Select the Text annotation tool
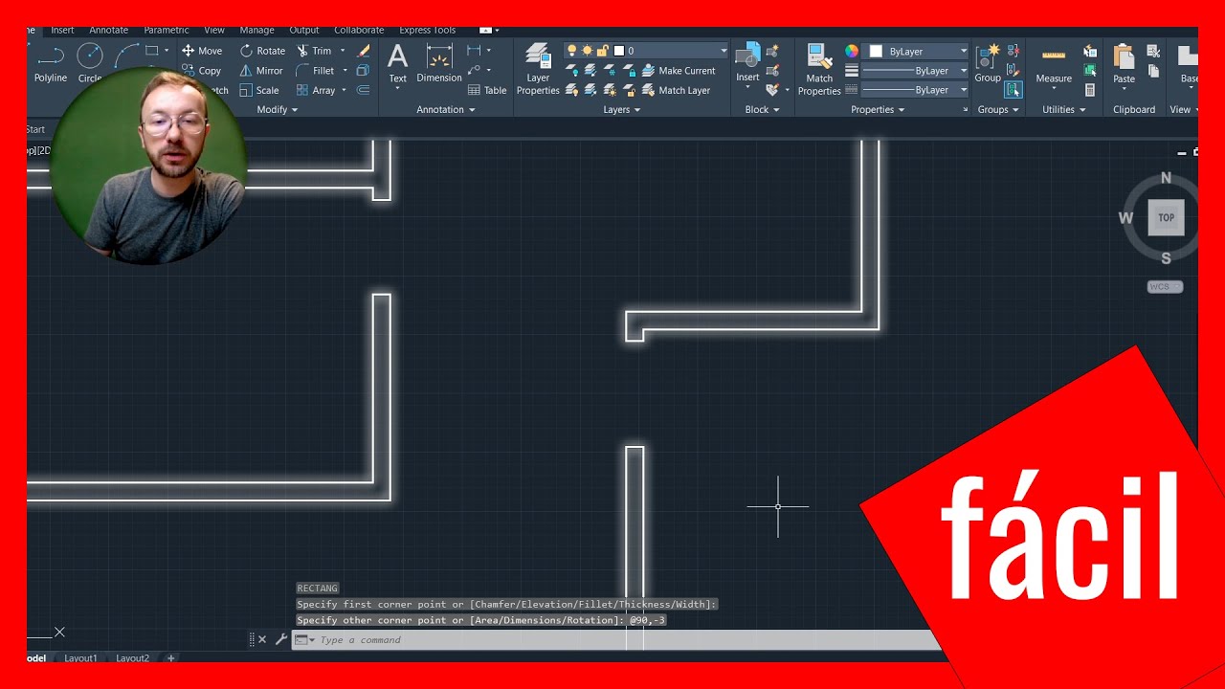1225x689 pixels. (397, 63)
